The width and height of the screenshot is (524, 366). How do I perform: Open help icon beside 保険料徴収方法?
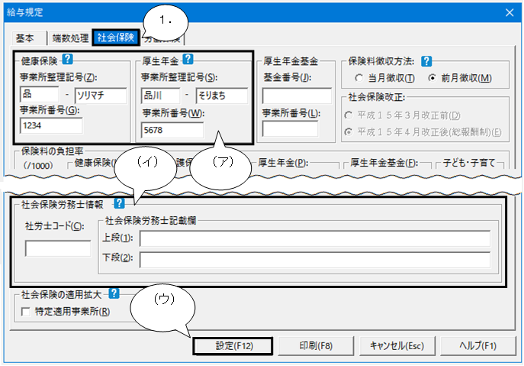click(426, 60)
